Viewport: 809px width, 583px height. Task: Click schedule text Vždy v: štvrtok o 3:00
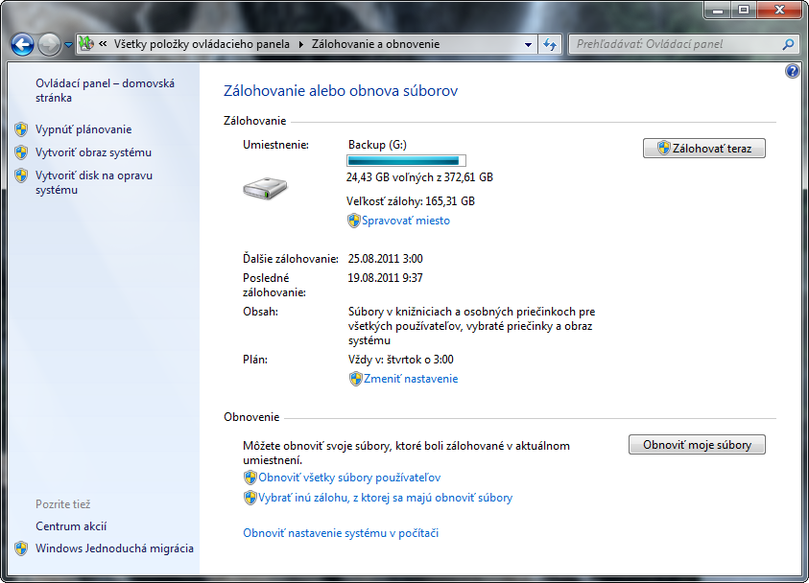pyautogui.click(x=401, y=360)
